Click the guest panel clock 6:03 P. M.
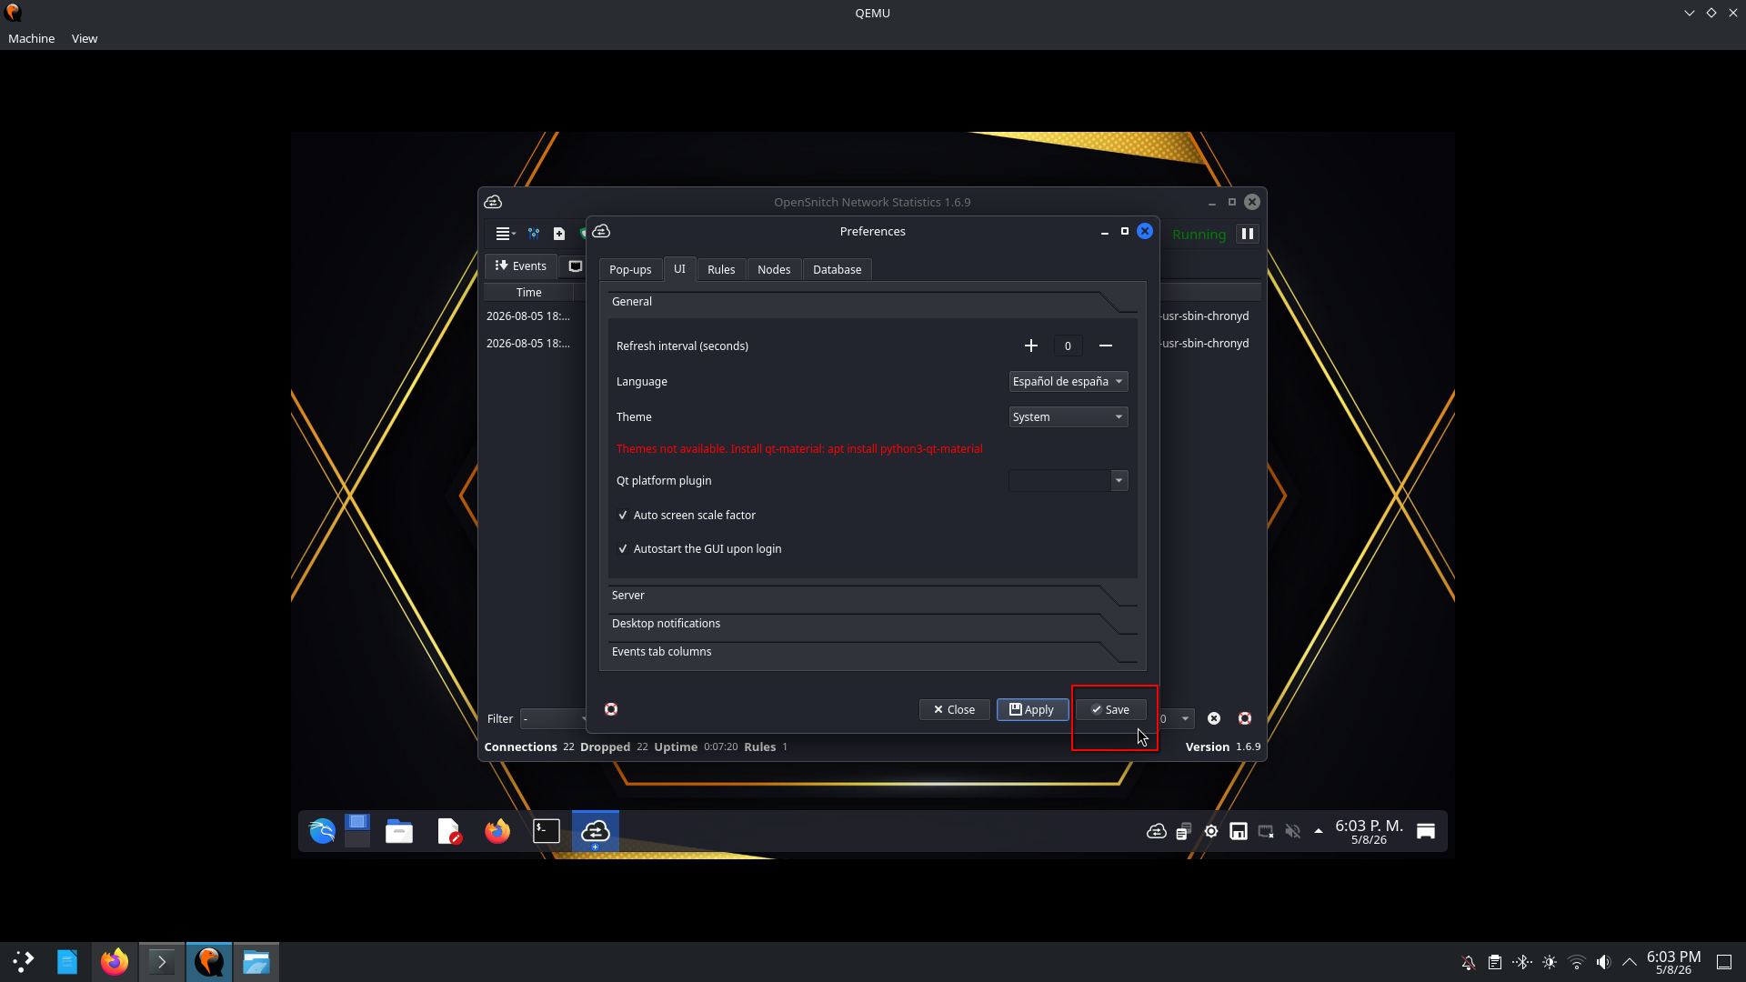This screenshot has height=982, width=1746. pos(1369,831)
